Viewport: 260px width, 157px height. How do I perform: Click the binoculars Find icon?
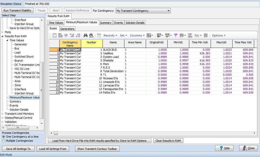[85, 35]
